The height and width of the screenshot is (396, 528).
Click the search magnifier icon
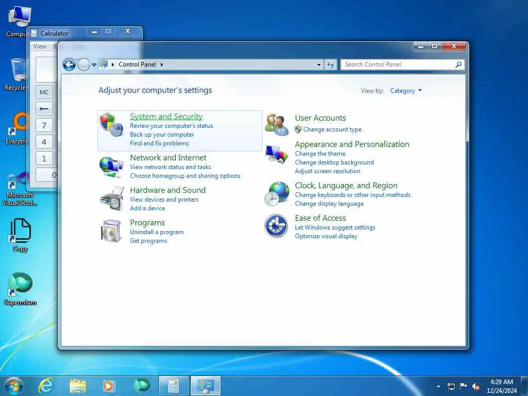[x=458, y=64]
